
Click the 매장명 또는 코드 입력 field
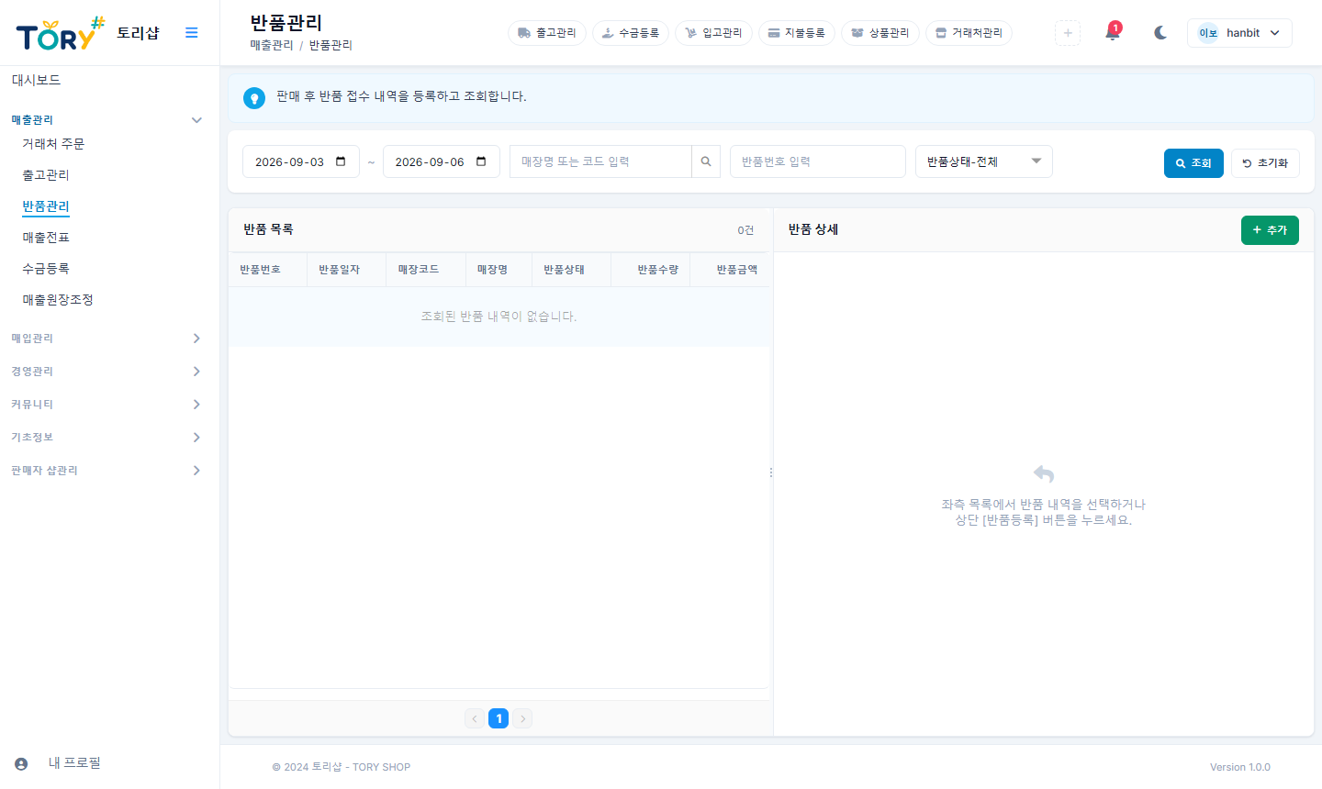pos(600,161)
